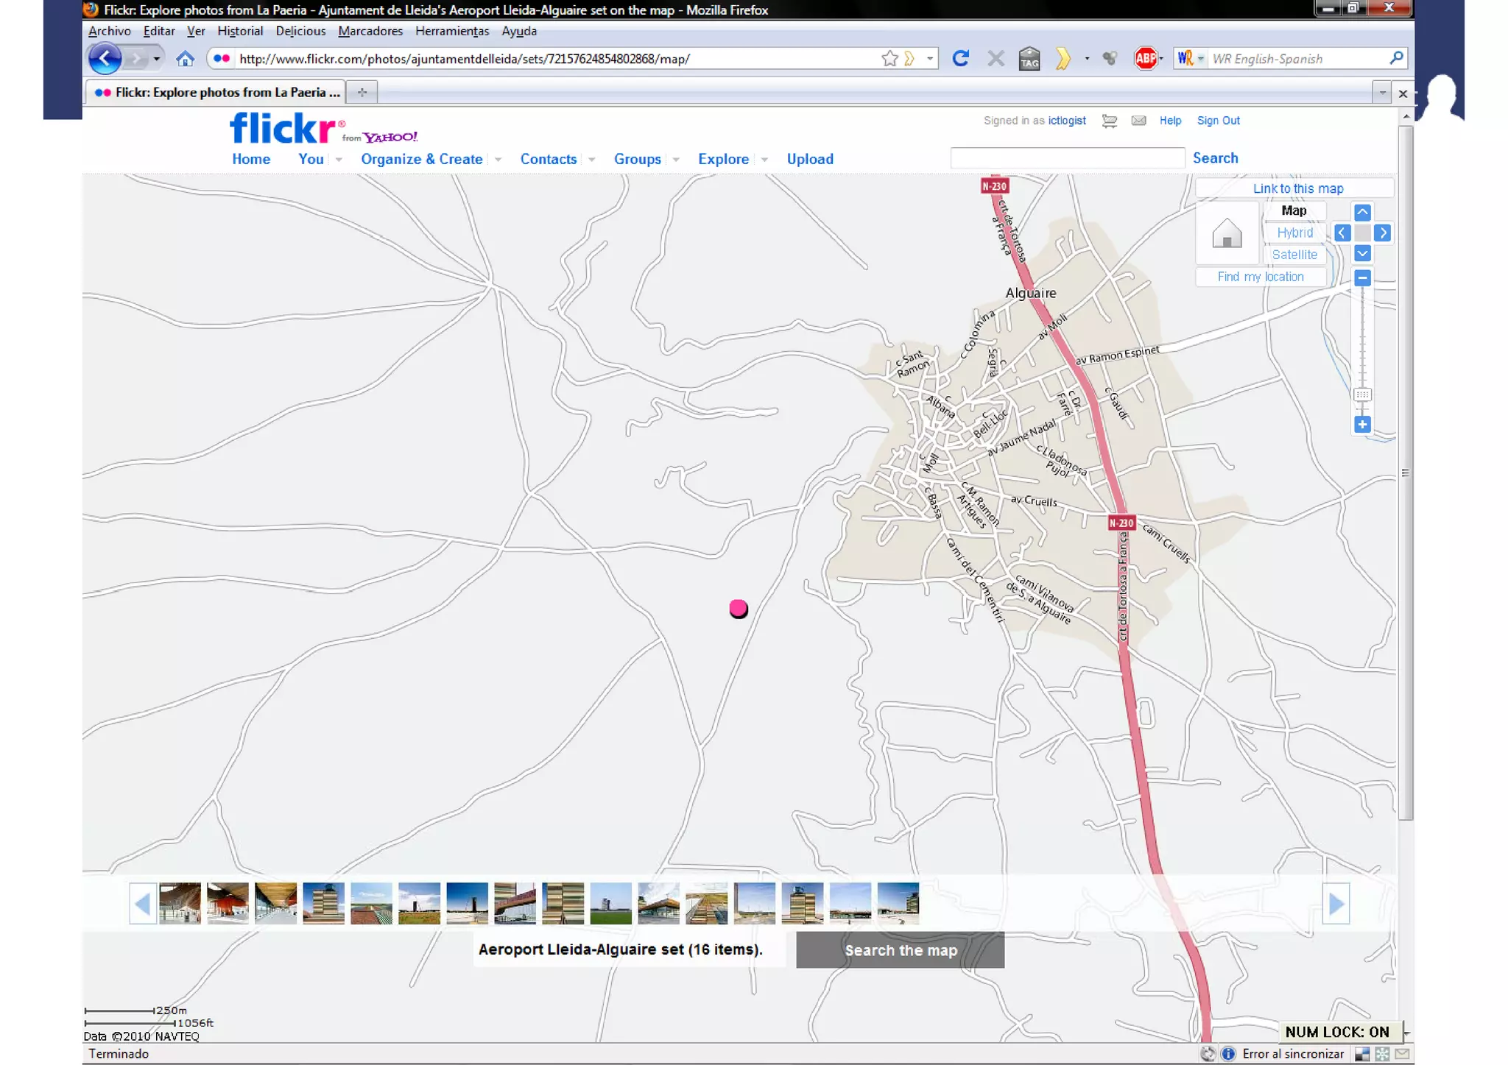Screen dimensions: 1508x1065
Task: Open the Herramientas menu
Action: click(x=451, y=31)
